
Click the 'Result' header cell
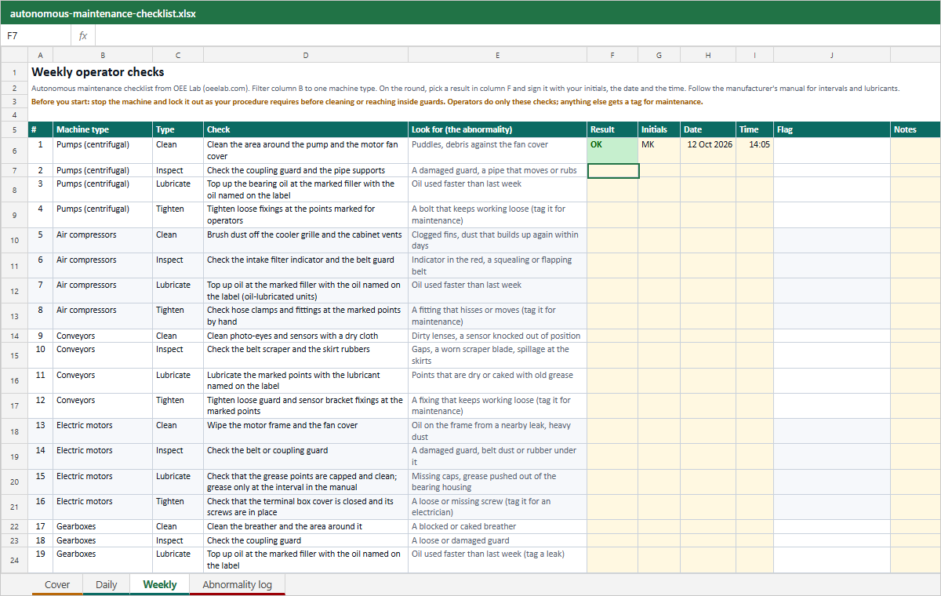[x=612, y=129]
